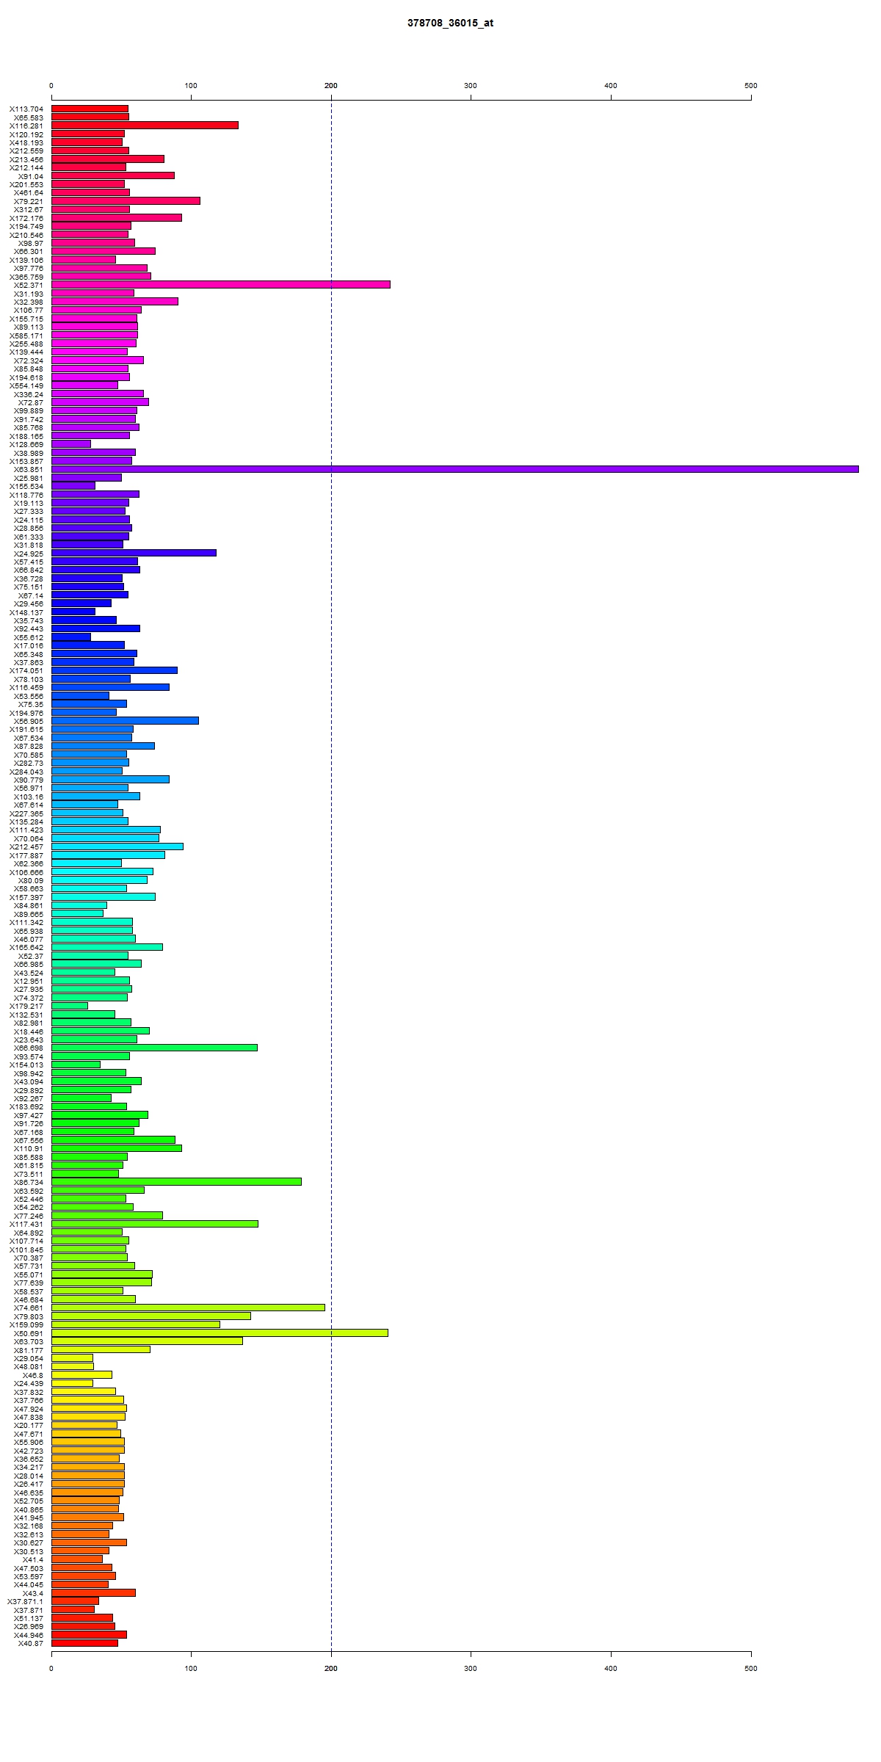
Task: Click the magenta bar of row X52.371
Action: (x=221, y=285)
